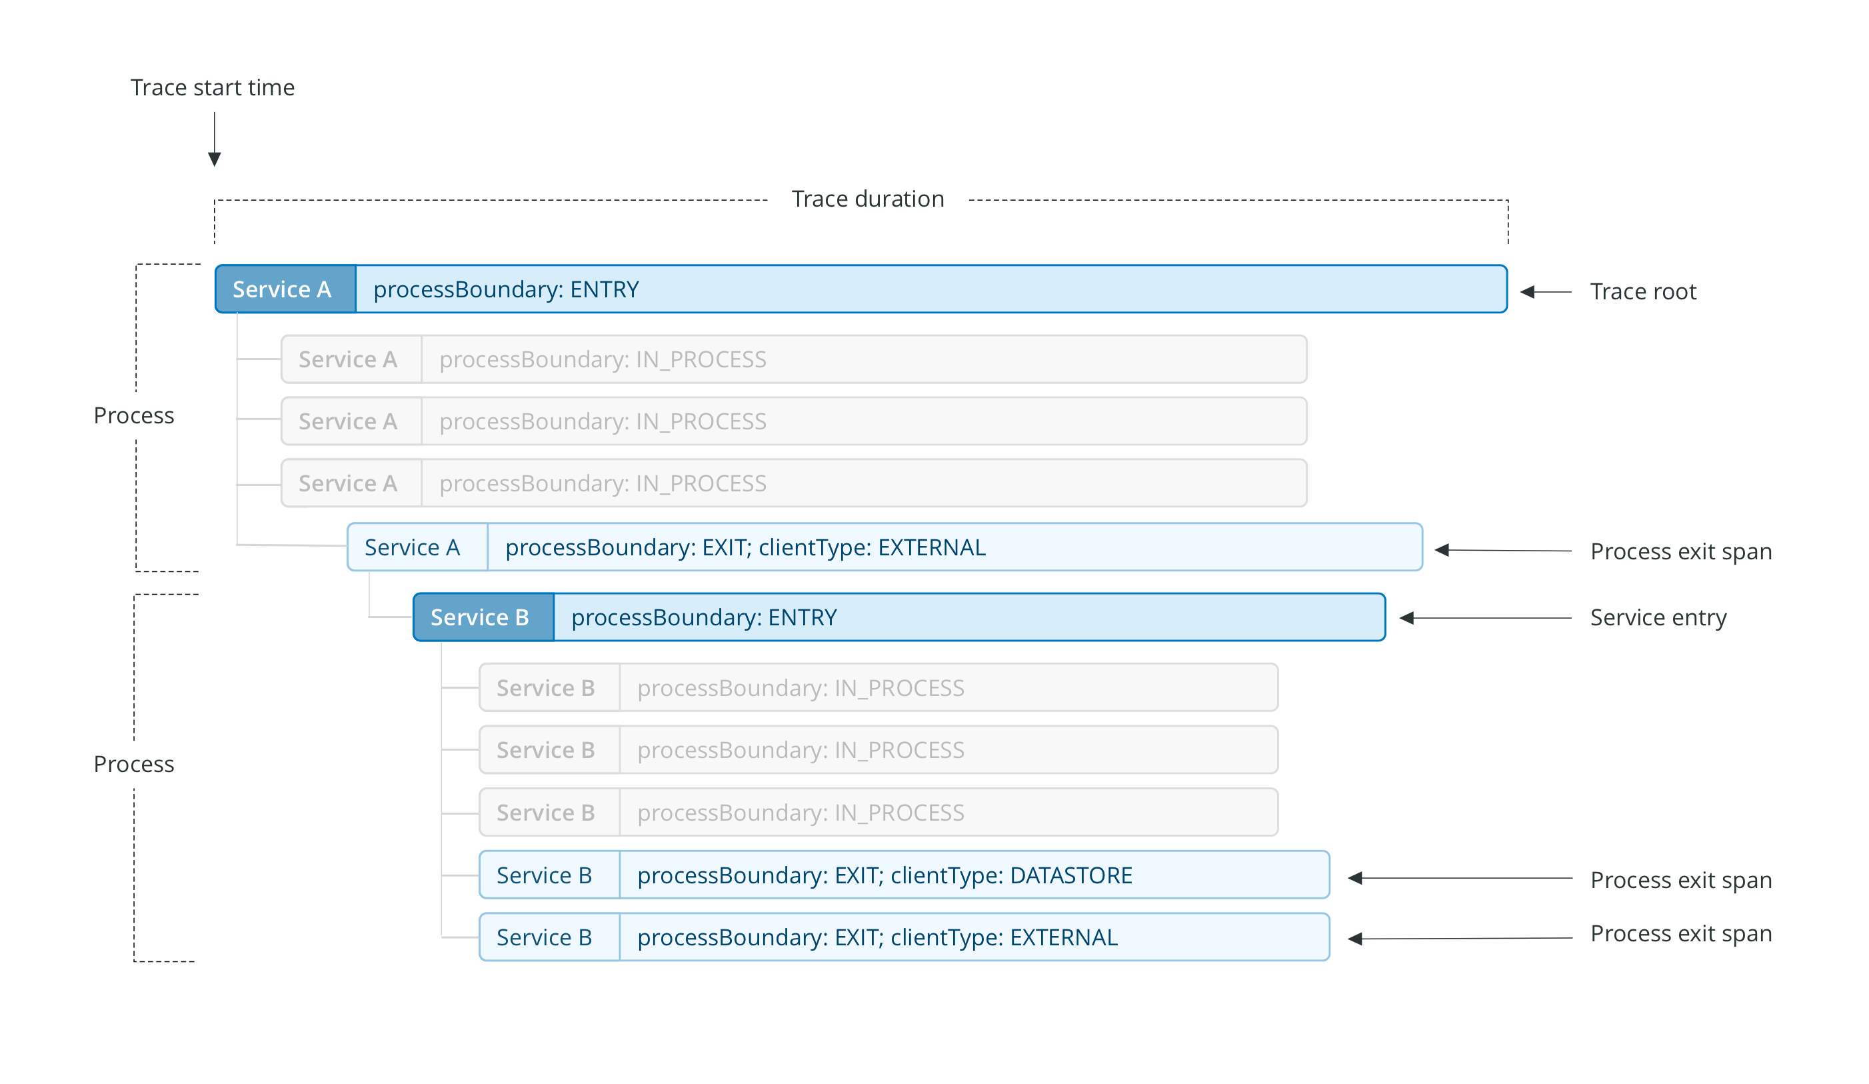Select the Service B EXIT DATASTORE span

point(904,875)
